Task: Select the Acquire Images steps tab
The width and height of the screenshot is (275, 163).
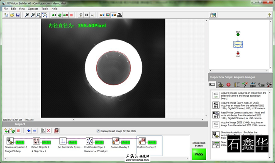Action: click(212, 85)
